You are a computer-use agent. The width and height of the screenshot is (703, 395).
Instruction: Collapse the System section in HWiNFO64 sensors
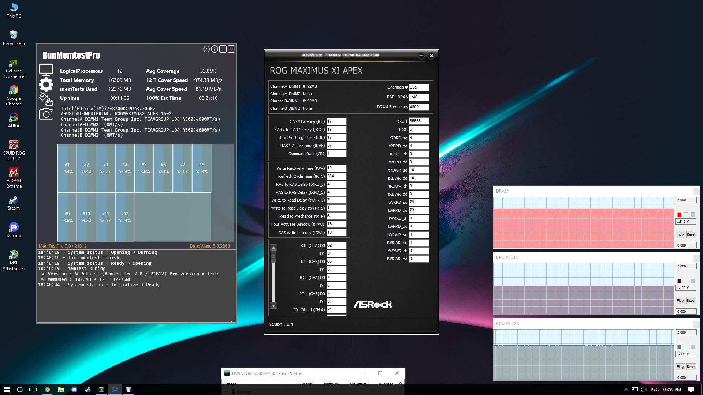(x=227, y=392)
